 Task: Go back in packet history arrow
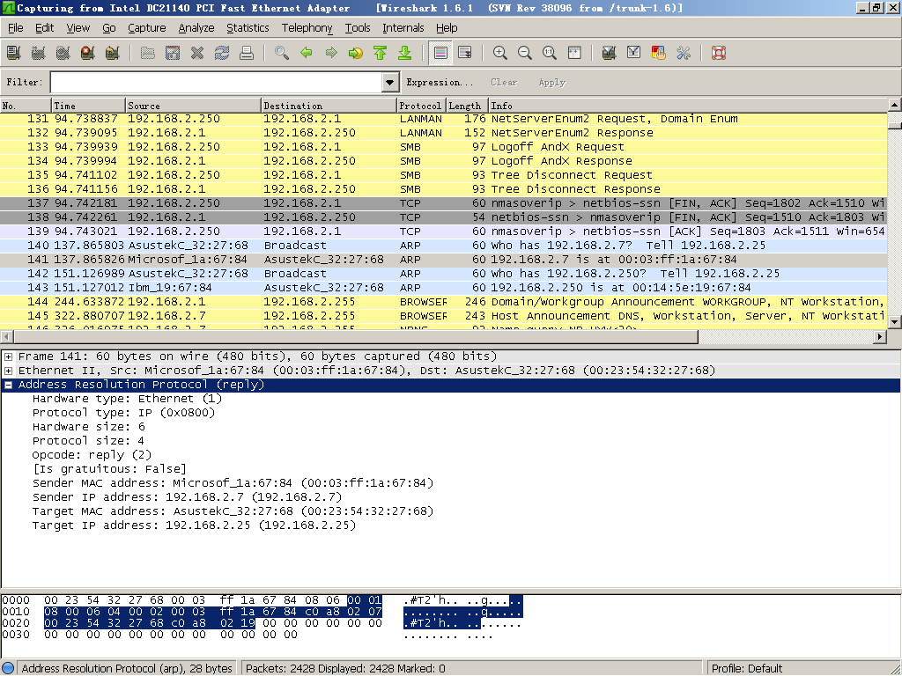[x=307, y=53]
